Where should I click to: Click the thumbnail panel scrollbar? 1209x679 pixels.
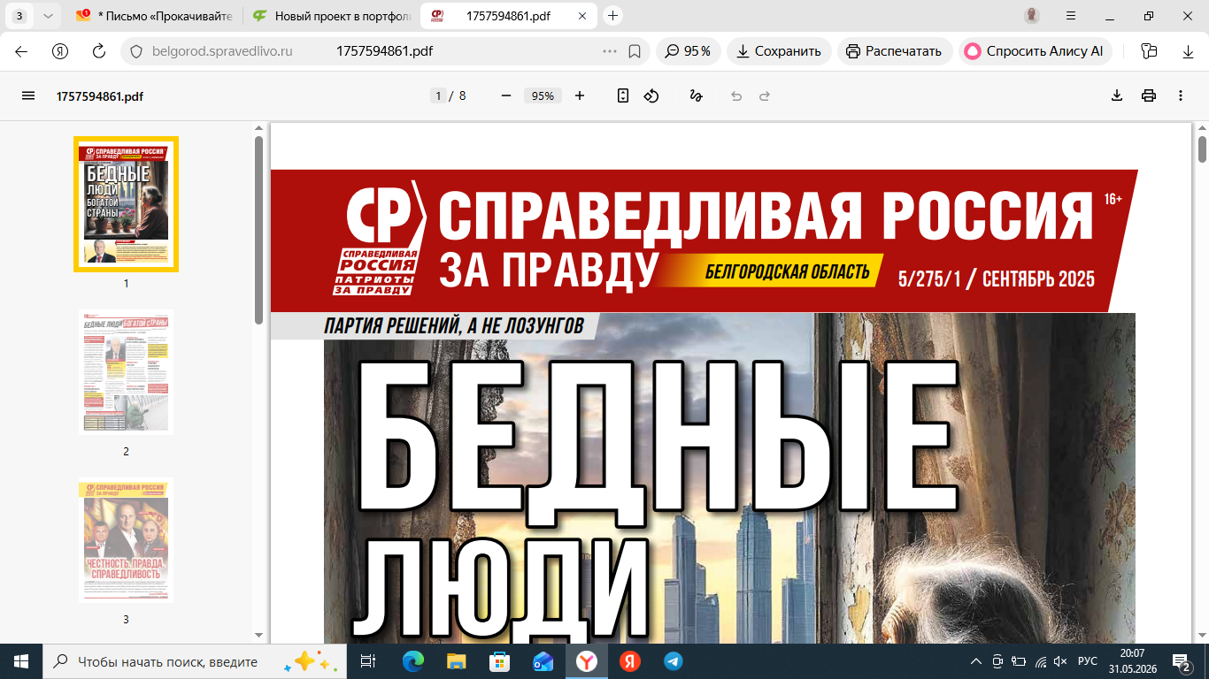point(258,230)
